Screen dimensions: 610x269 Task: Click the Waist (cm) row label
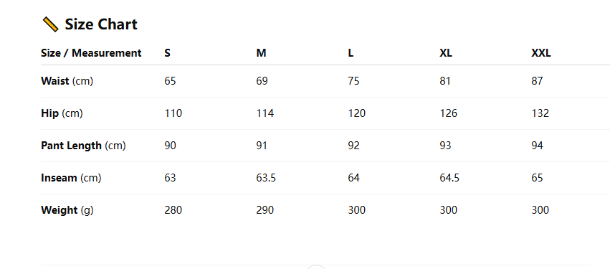[67, 81]
